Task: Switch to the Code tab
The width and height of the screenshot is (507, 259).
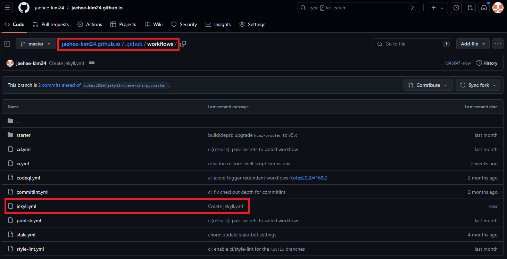Action: point(15,24)
